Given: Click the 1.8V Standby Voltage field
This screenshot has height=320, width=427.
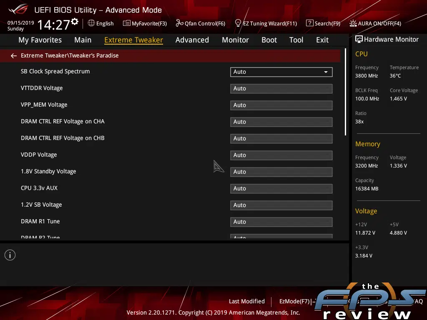Looking at the screenshot, I should click(x=281, y=172).
